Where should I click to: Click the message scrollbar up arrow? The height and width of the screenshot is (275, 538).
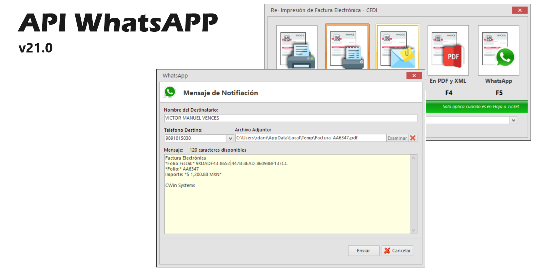tap(413, 158)
